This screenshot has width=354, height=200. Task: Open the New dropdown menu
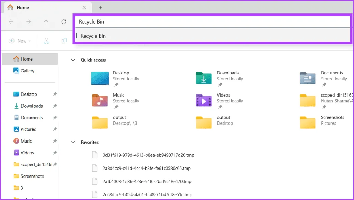click(x=20, y=41)
